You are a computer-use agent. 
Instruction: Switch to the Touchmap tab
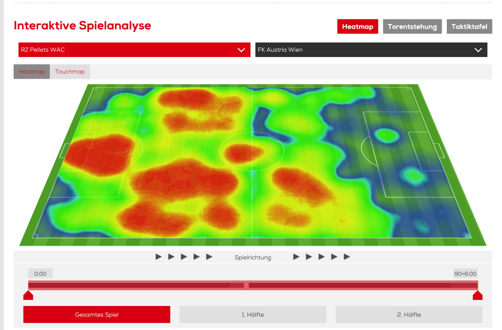click(70, 72)
